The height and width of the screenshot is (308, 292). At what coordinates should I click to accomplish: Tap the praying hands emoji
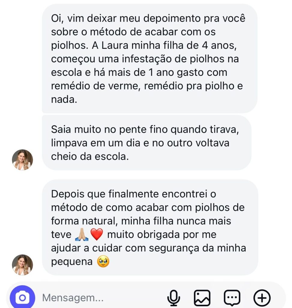coord(81,235)
